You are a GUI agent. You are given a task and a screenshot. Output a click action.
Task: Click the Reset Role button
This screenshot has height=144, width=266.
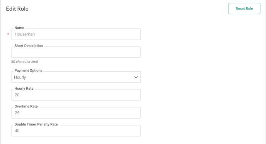coord(244,8)
